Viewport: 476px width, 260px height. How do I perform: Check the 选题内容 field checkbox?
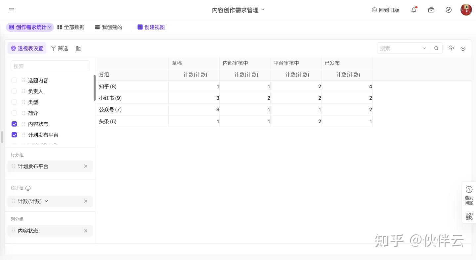pyautogui.click(x=14, y=80)
